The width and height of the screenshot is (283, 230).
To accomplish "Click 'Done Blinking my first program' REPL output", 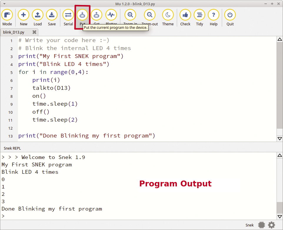I will pyautogui.click(x=52, y=209).
